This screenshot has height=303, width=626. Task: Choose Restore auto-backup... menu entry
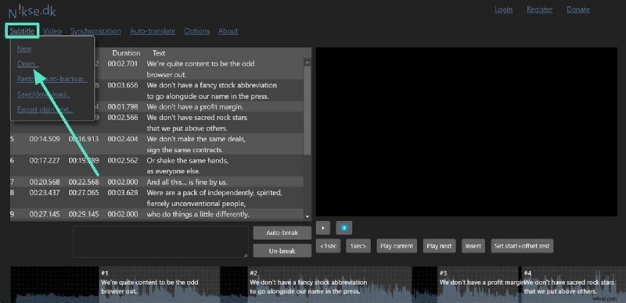(52, 79)
